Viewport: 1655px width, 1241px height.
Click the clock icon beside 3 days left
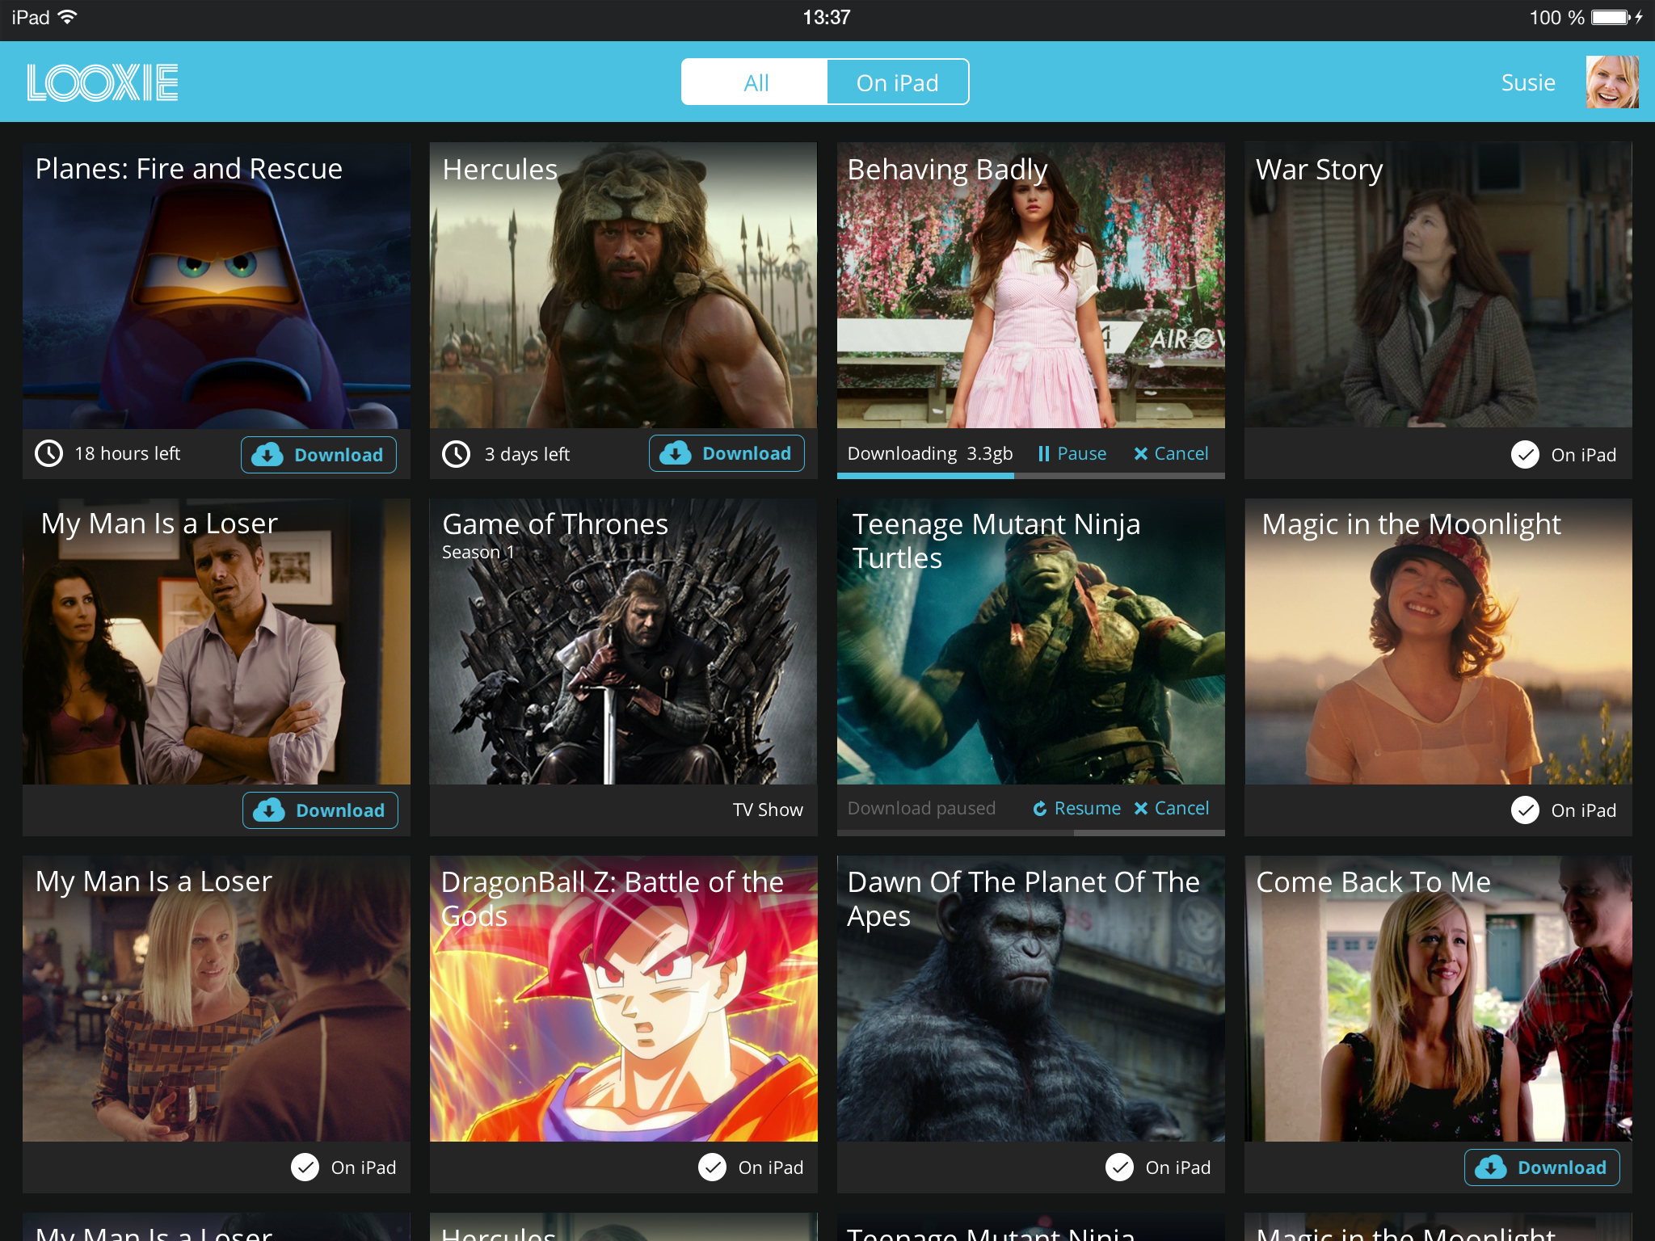click(457, 454)
